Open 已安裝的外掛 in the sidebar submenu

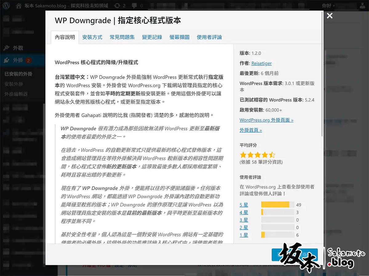[18, 74]
